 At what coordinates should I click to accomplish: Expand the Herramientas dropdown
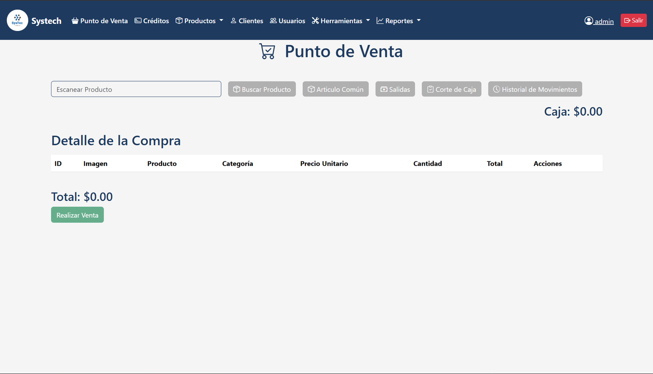(x=341, y=20)
